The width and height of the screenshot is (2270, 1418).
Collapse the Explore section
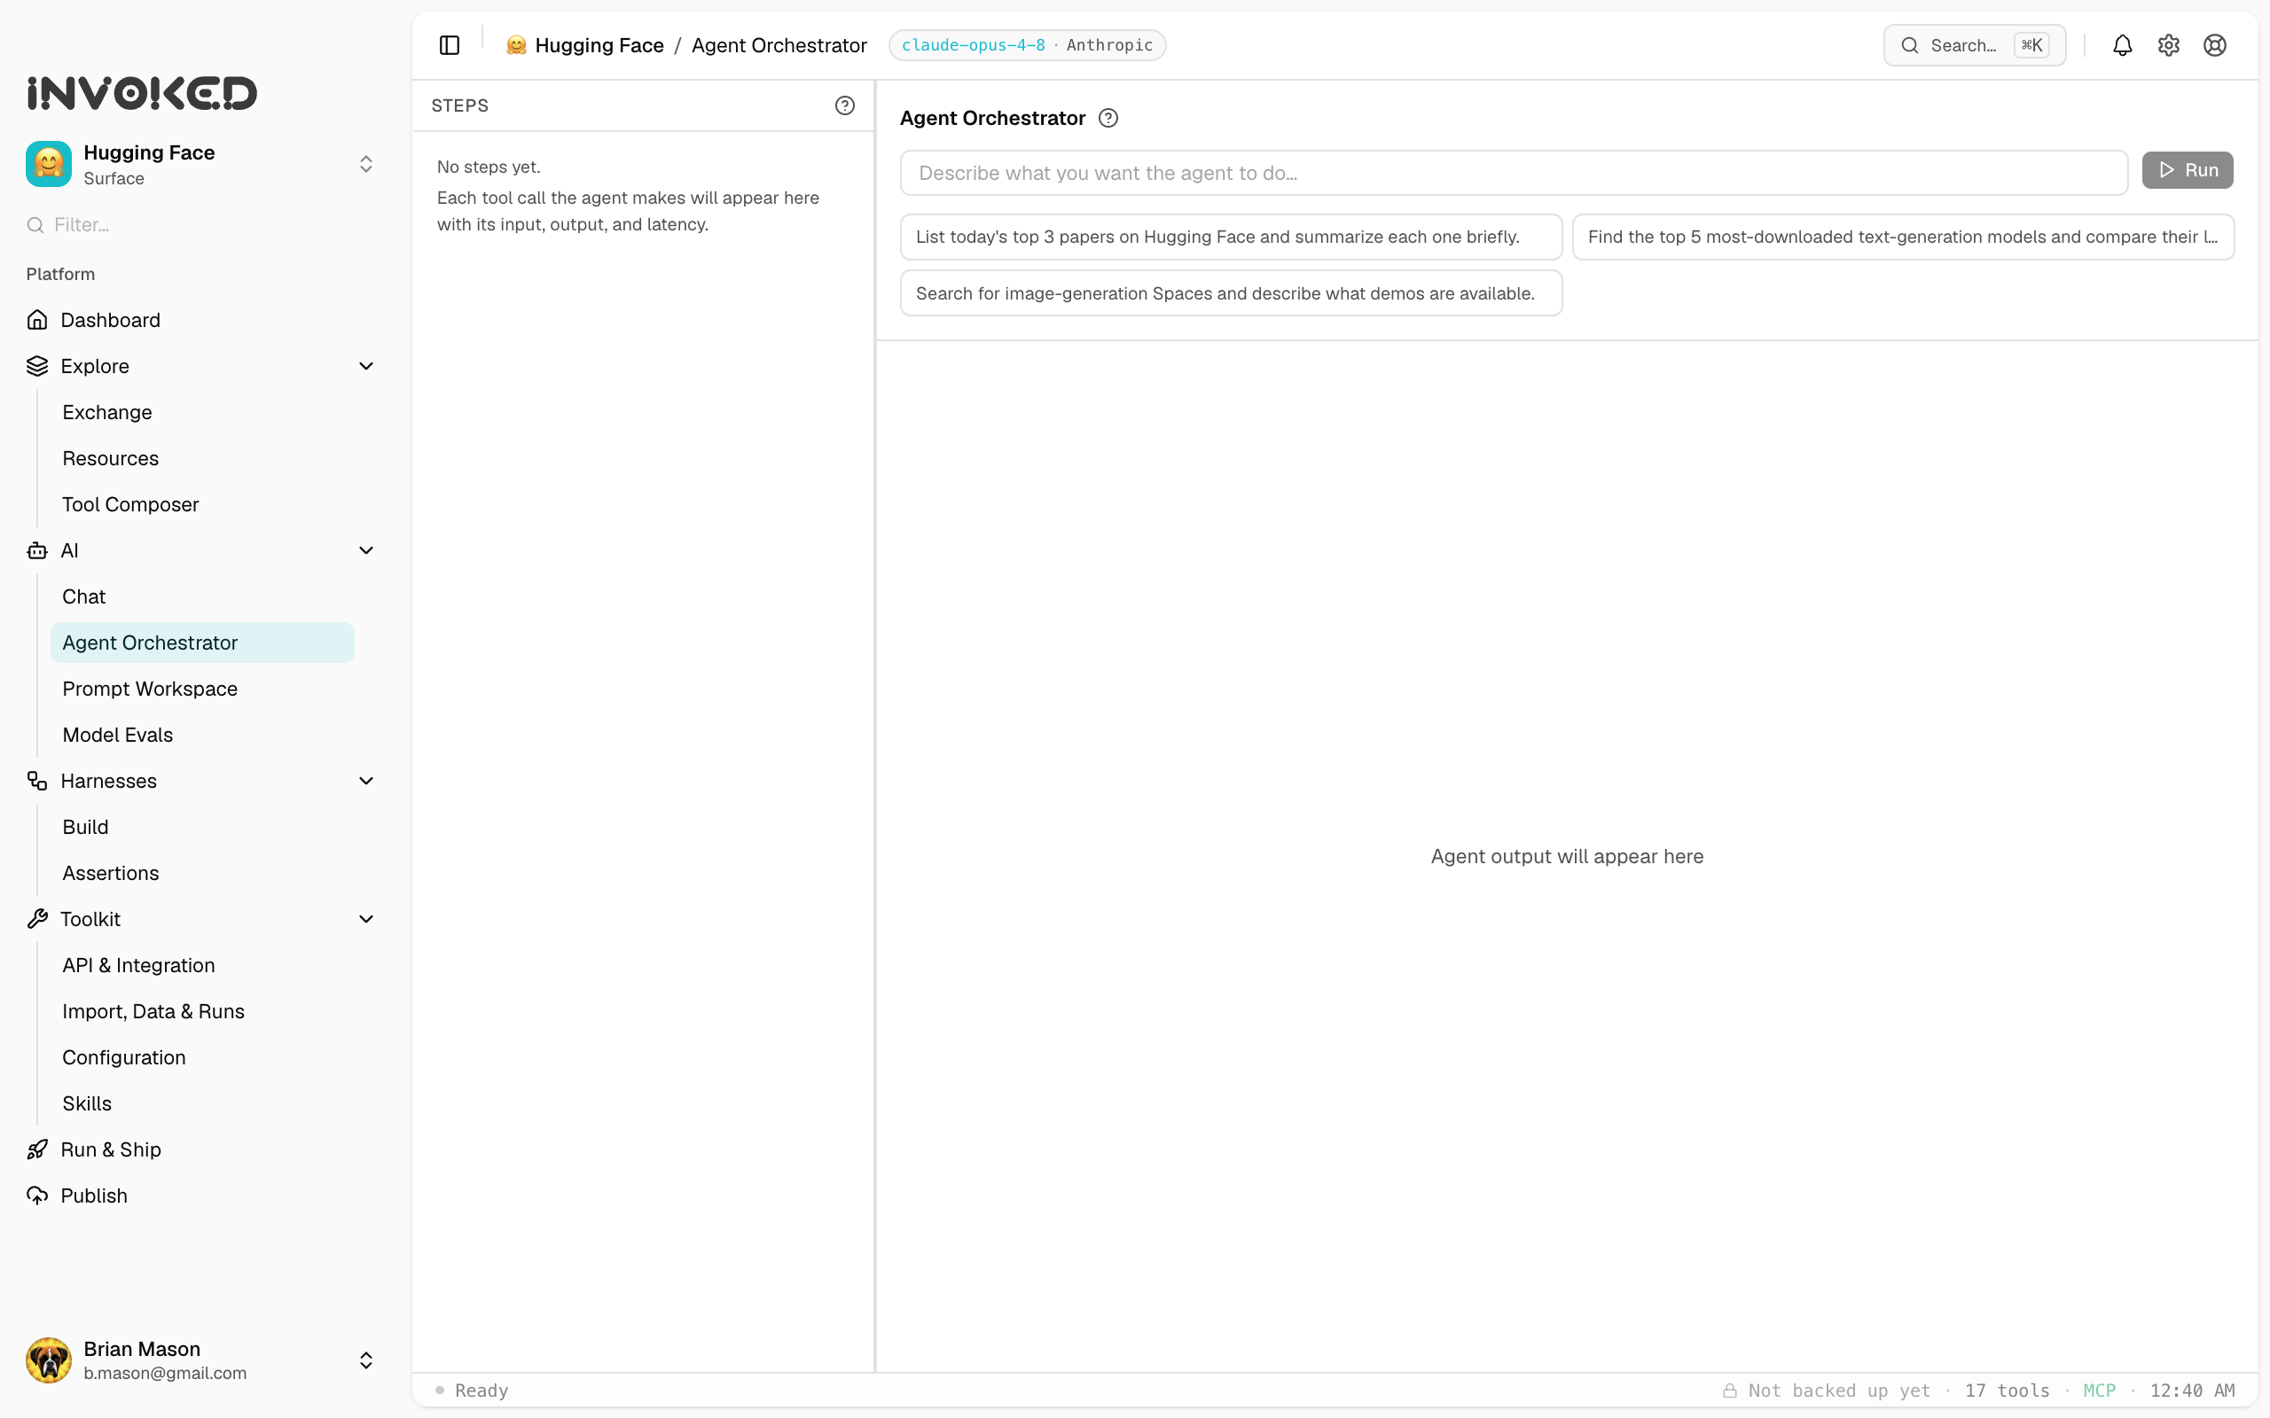[366, 366]
